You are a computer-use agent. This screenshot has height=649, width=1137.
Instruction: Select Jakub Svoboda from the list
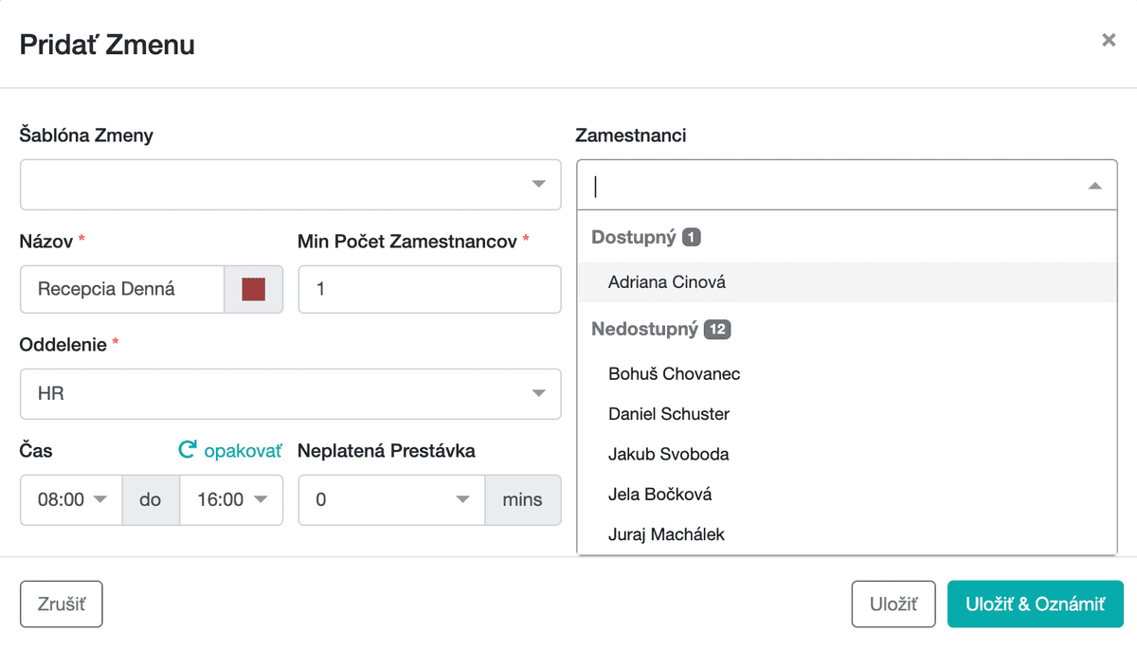pyautogui.click(x=847, y=454)
